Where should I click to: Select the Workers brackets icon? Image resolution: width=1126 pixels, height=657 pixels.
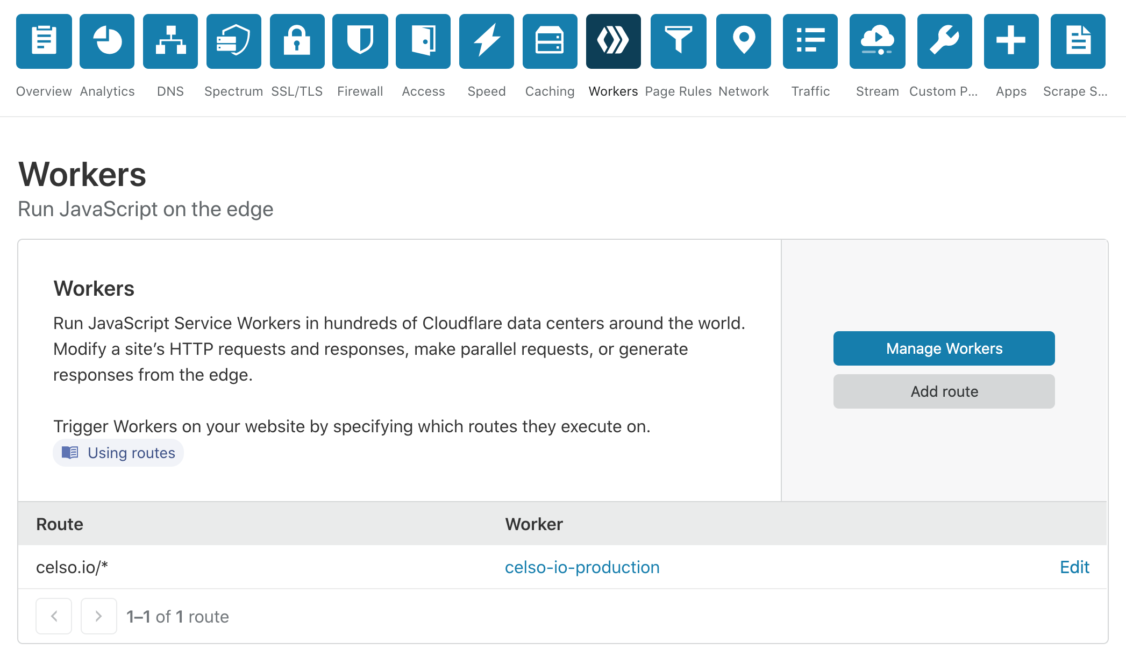point(613,41)
